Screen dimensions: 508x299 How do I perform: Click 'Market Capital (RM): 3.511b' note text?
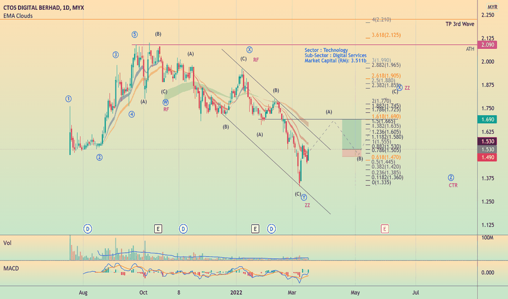point(335,60)
